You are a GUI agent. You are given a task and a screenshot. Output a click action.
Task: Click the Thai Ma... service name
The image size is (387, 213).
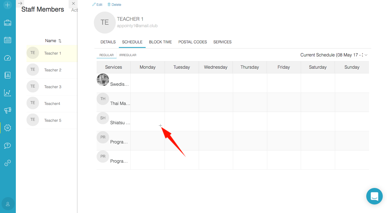(120, 103)
